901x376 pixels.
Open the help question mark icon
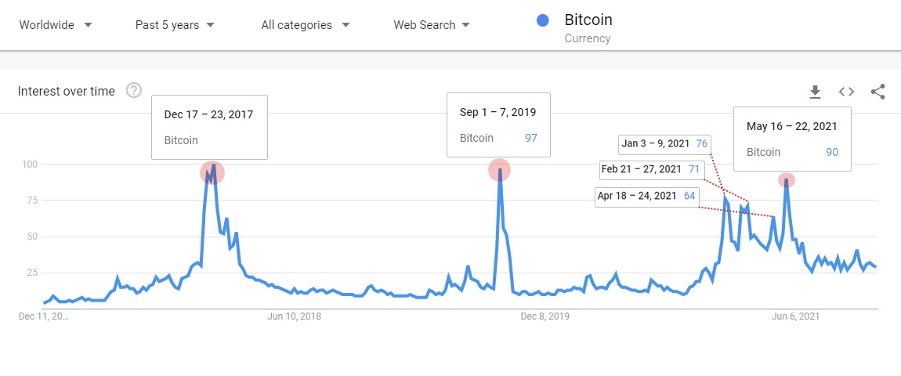click(x=134, y=90)
